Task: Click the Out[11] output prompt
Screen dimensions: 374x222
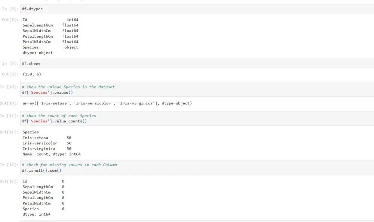Action: click(9, 132)
